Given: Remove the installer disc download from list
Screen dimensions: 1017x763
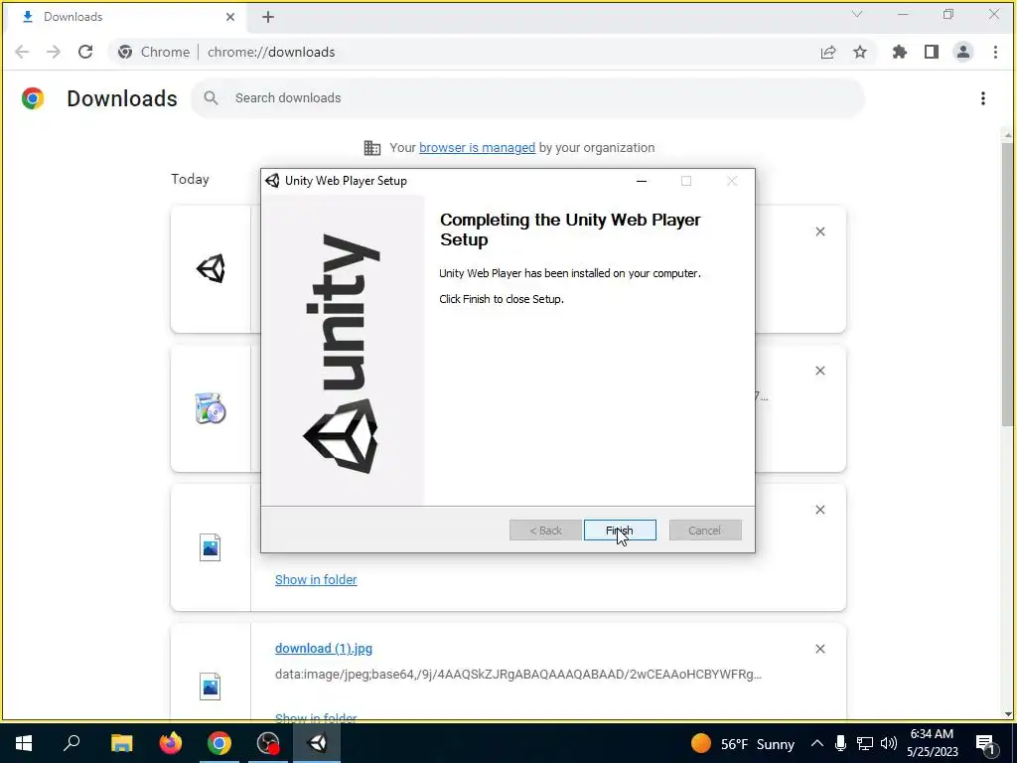Looking at the screenshot, I should tap(819, 371).
